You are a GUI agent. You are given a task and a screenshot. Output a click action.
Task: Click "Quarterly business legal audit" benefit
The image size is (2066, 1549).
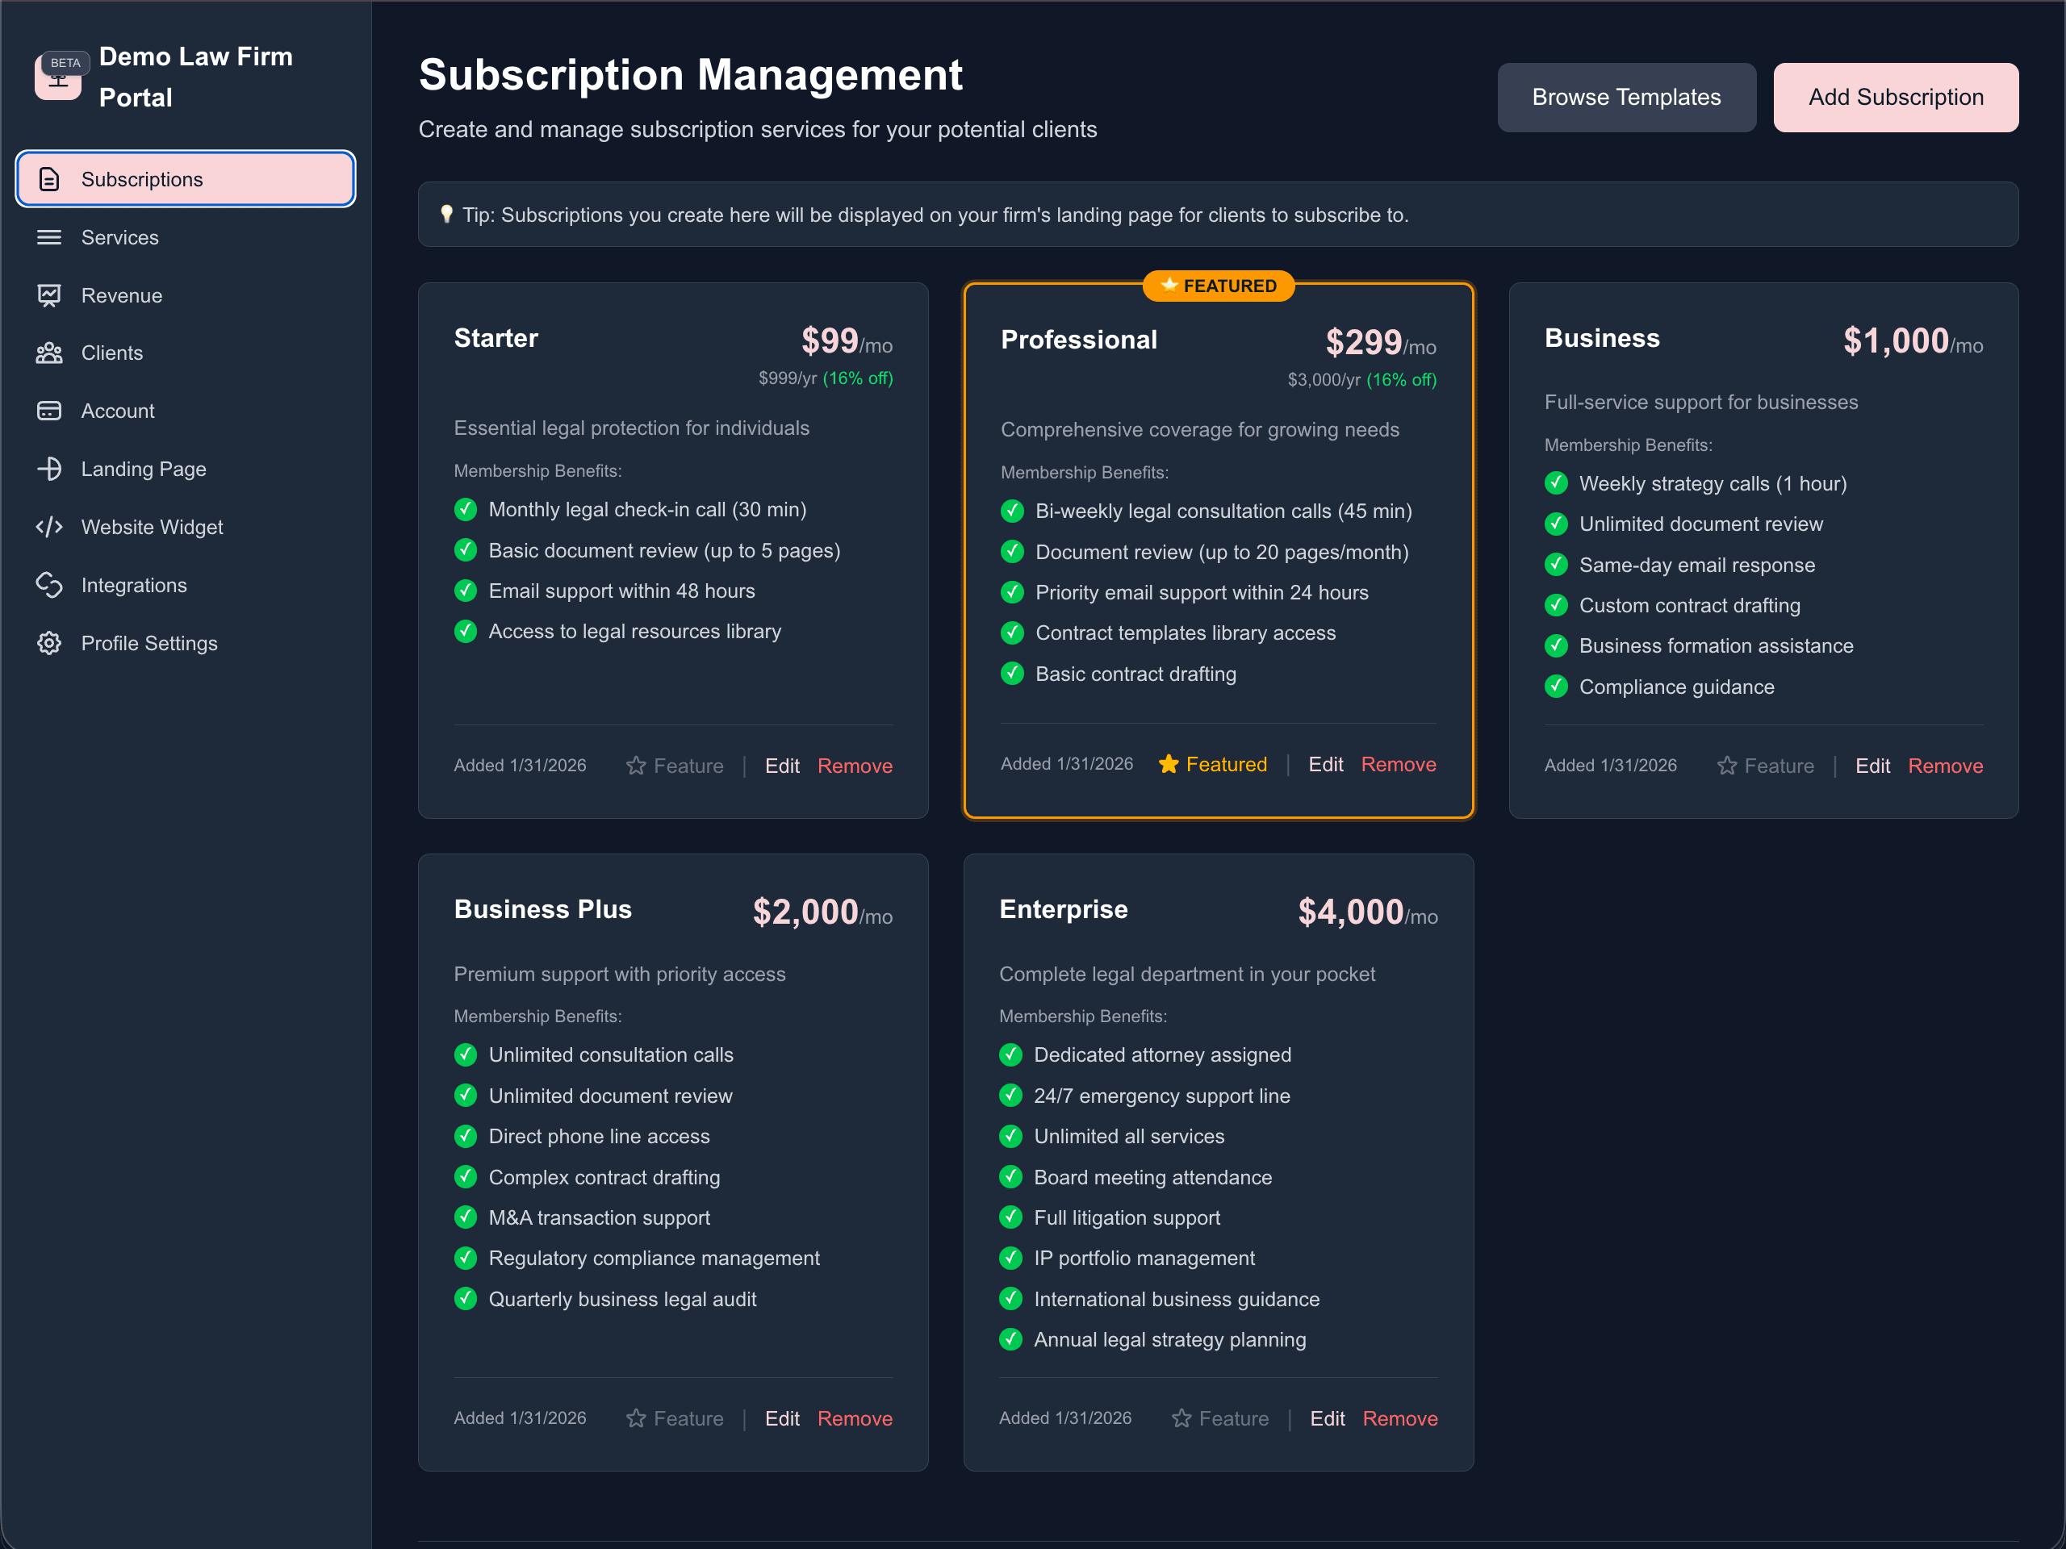click(622, 1299)
